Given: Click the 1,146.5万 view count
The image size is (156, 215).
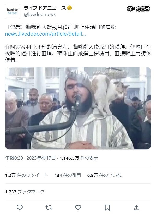Looking at the screenshot, I should [x=79, y=158].
